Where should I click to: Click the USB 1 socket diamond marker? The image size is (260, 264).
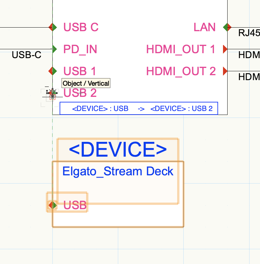(x=53, y=71)
